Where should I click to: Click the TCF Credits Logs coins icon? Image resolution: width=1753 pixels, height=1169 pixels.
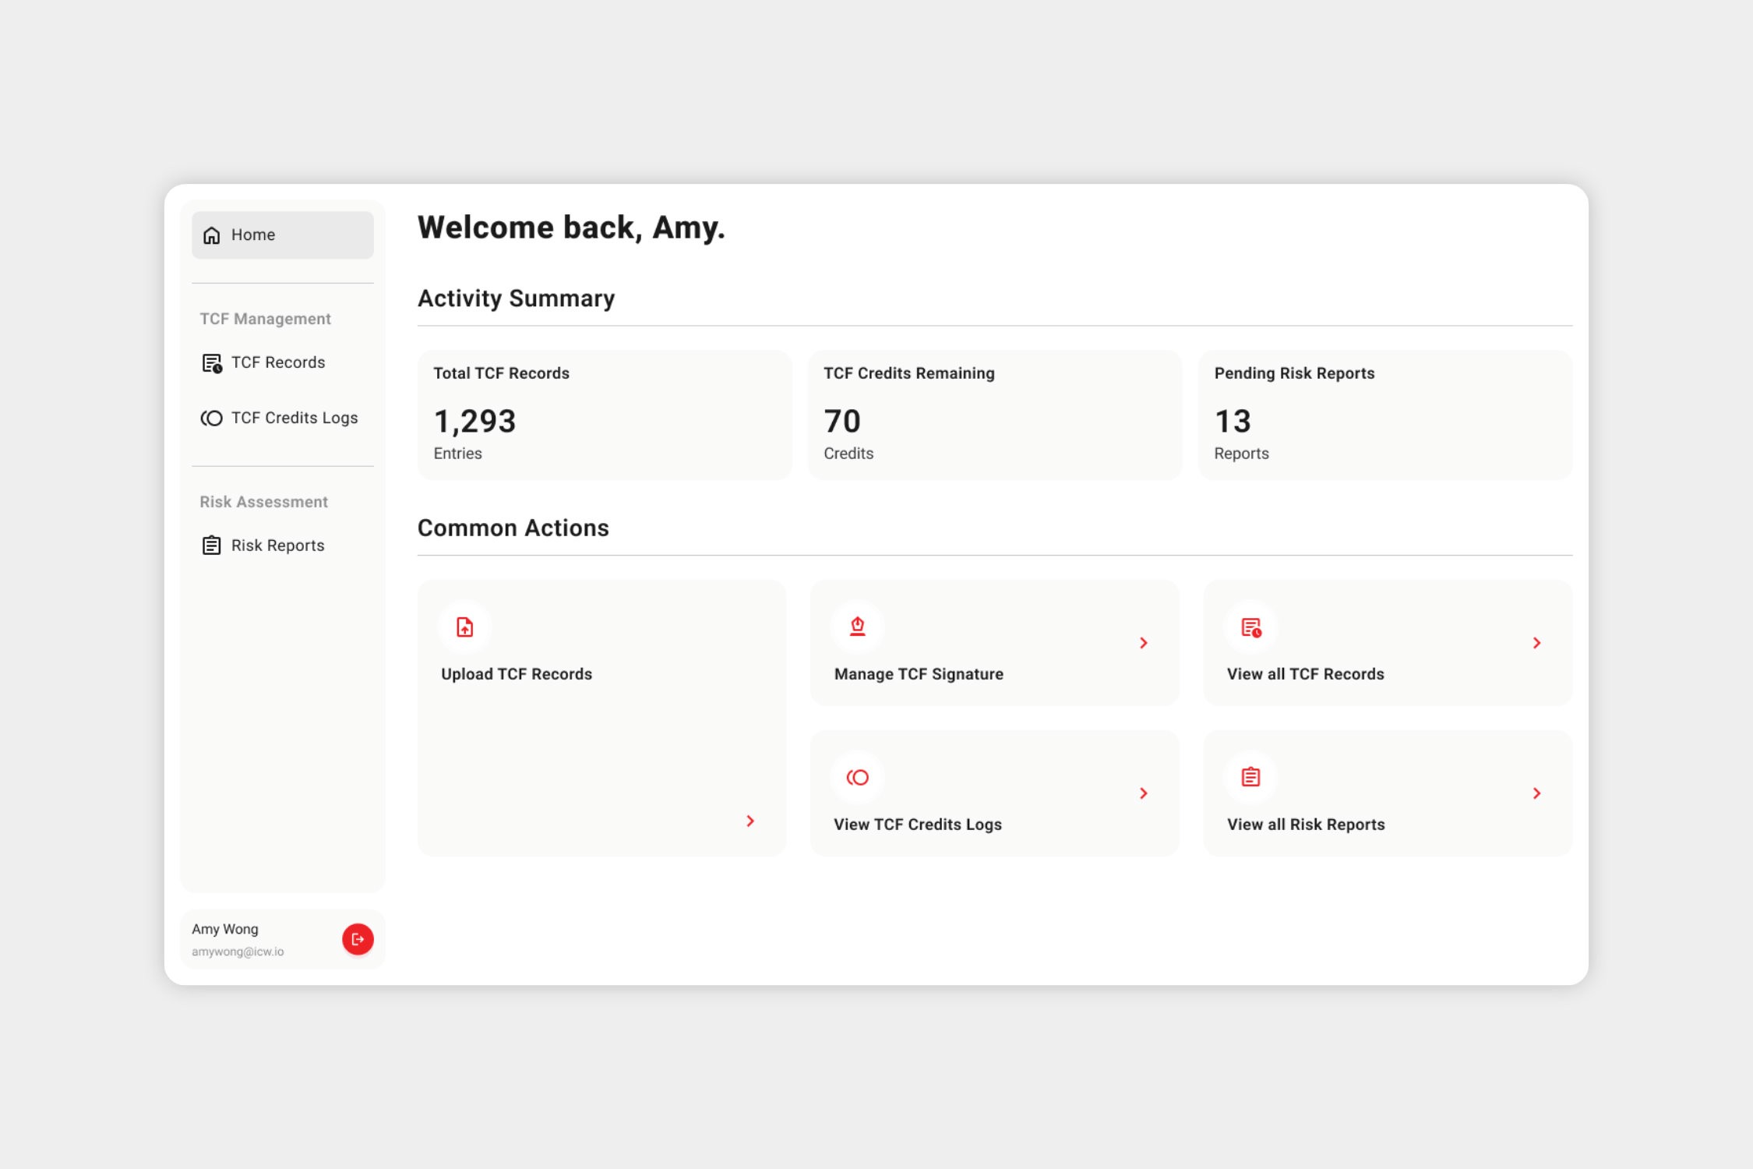click(x=212, y=419)
